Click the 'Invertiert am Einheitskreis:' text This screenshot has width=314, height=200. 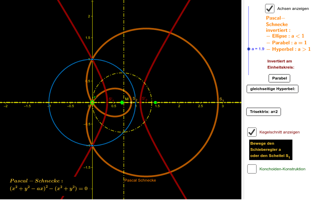click(280, 64)
